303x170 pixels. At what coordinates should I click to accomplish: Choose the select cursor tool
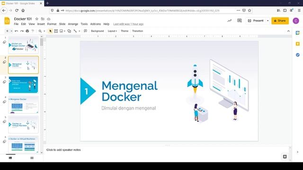pyautogui.click(x=51, y=31)
